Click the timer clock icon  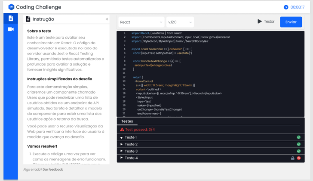(x=286, y=7)
